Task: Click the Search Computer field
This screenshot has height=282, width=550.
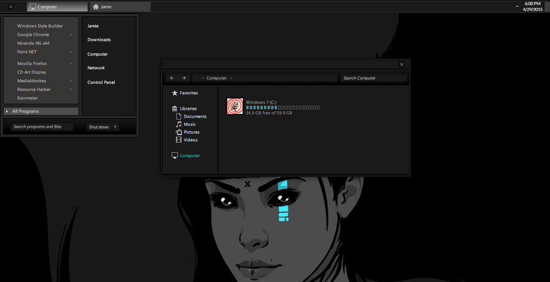Action: coord(374,78)
